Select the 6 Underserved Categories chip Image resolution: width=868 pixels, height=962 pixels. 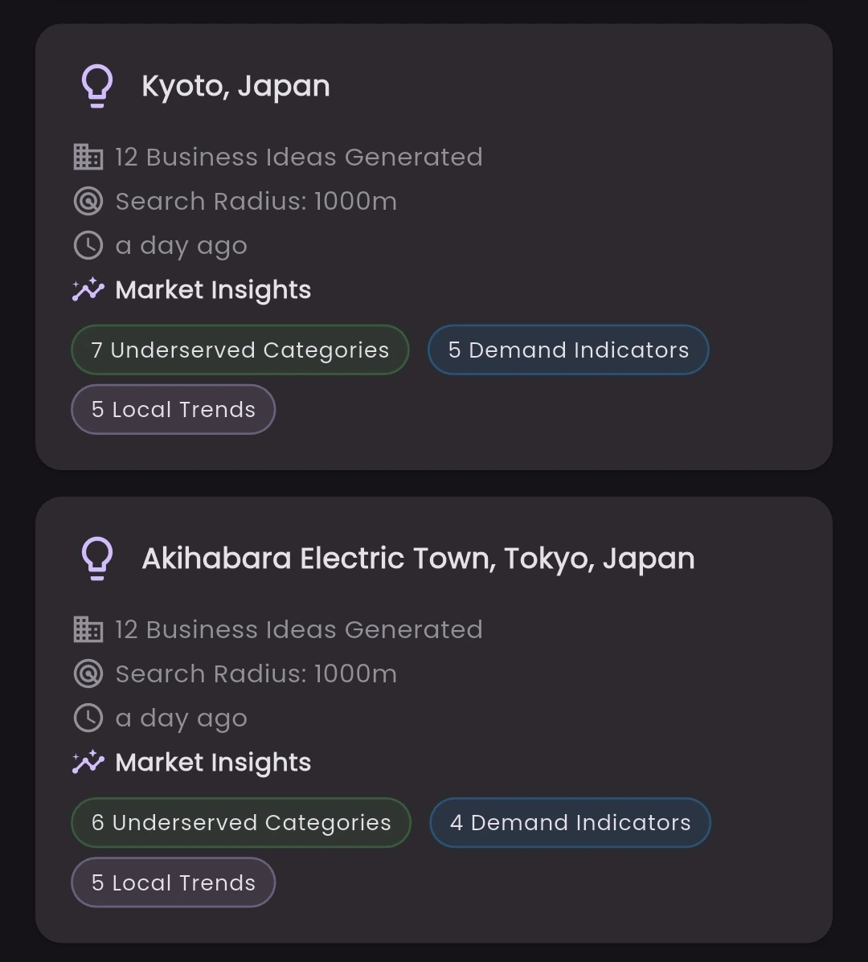pyautogui.click(x=241, y=823)
